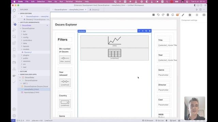This screenshot has width=218, height=122.
Task: Open the Code menu in menu bar
Action: point(20,1)
